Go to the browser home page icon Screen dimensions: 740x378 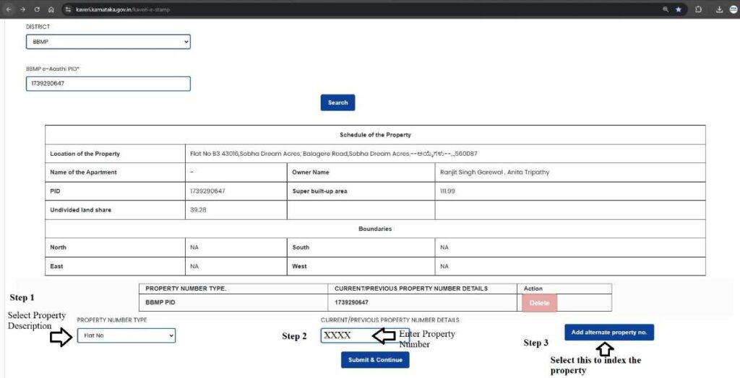(51, 9)
